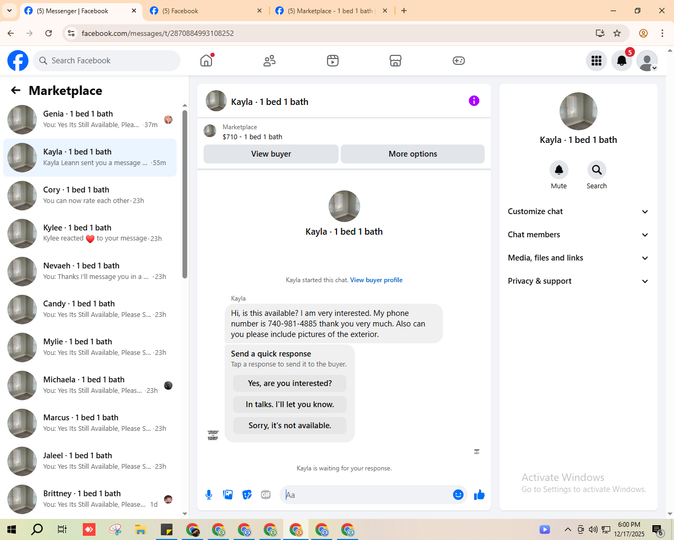Open Brittney · 1 bed 1 bath conversation
This screenshot has height=540, width=674.
pos(90,499)
